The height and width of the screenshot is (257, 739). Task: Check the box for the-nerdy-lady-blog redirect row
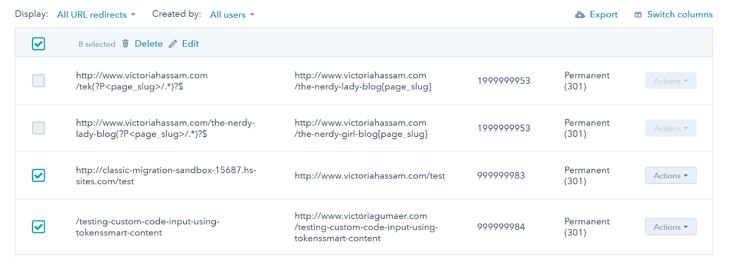(x=38, y=128)
